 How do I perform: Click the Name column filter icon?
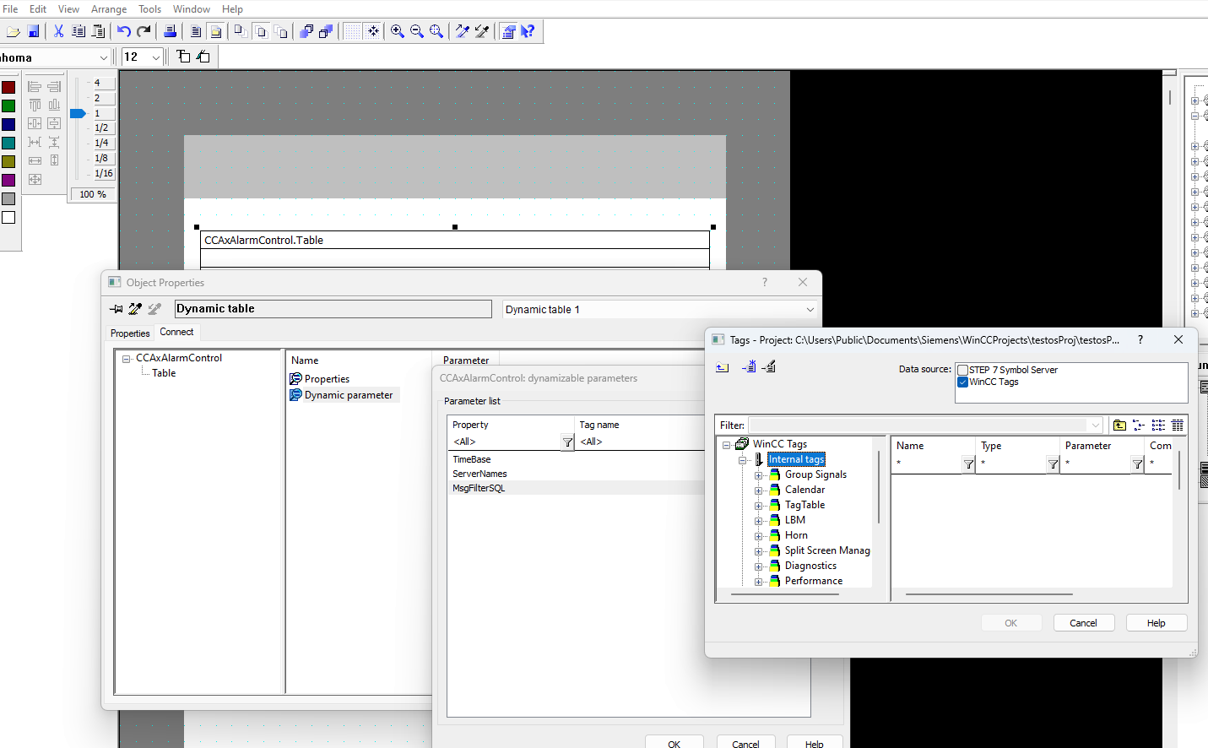pyautogui.click(x=968, y=464)
